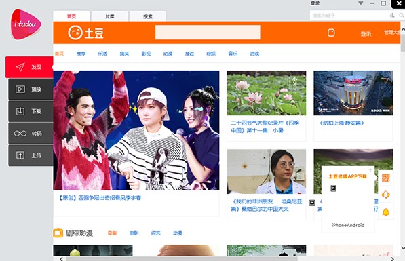Select 剧集 under 剧综影漫
Image resolution: width=405 pixels, height=261 pixels.
112,233
